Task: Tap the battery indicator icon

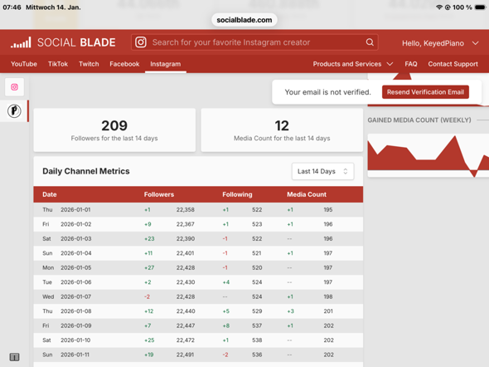Action: [x=480, y=7]
